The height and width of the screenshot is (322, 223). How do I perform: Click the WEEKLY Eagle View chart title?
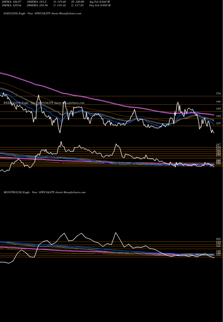pyautogui.click(x=44, y=103)
